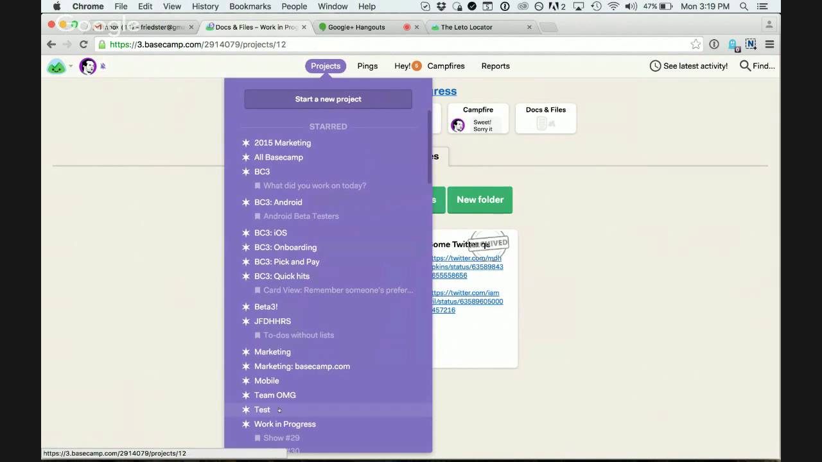Toggle the star beside BC3: iOS
The height and width of the screenshot is (462, 822).
(x=245, y=233)
